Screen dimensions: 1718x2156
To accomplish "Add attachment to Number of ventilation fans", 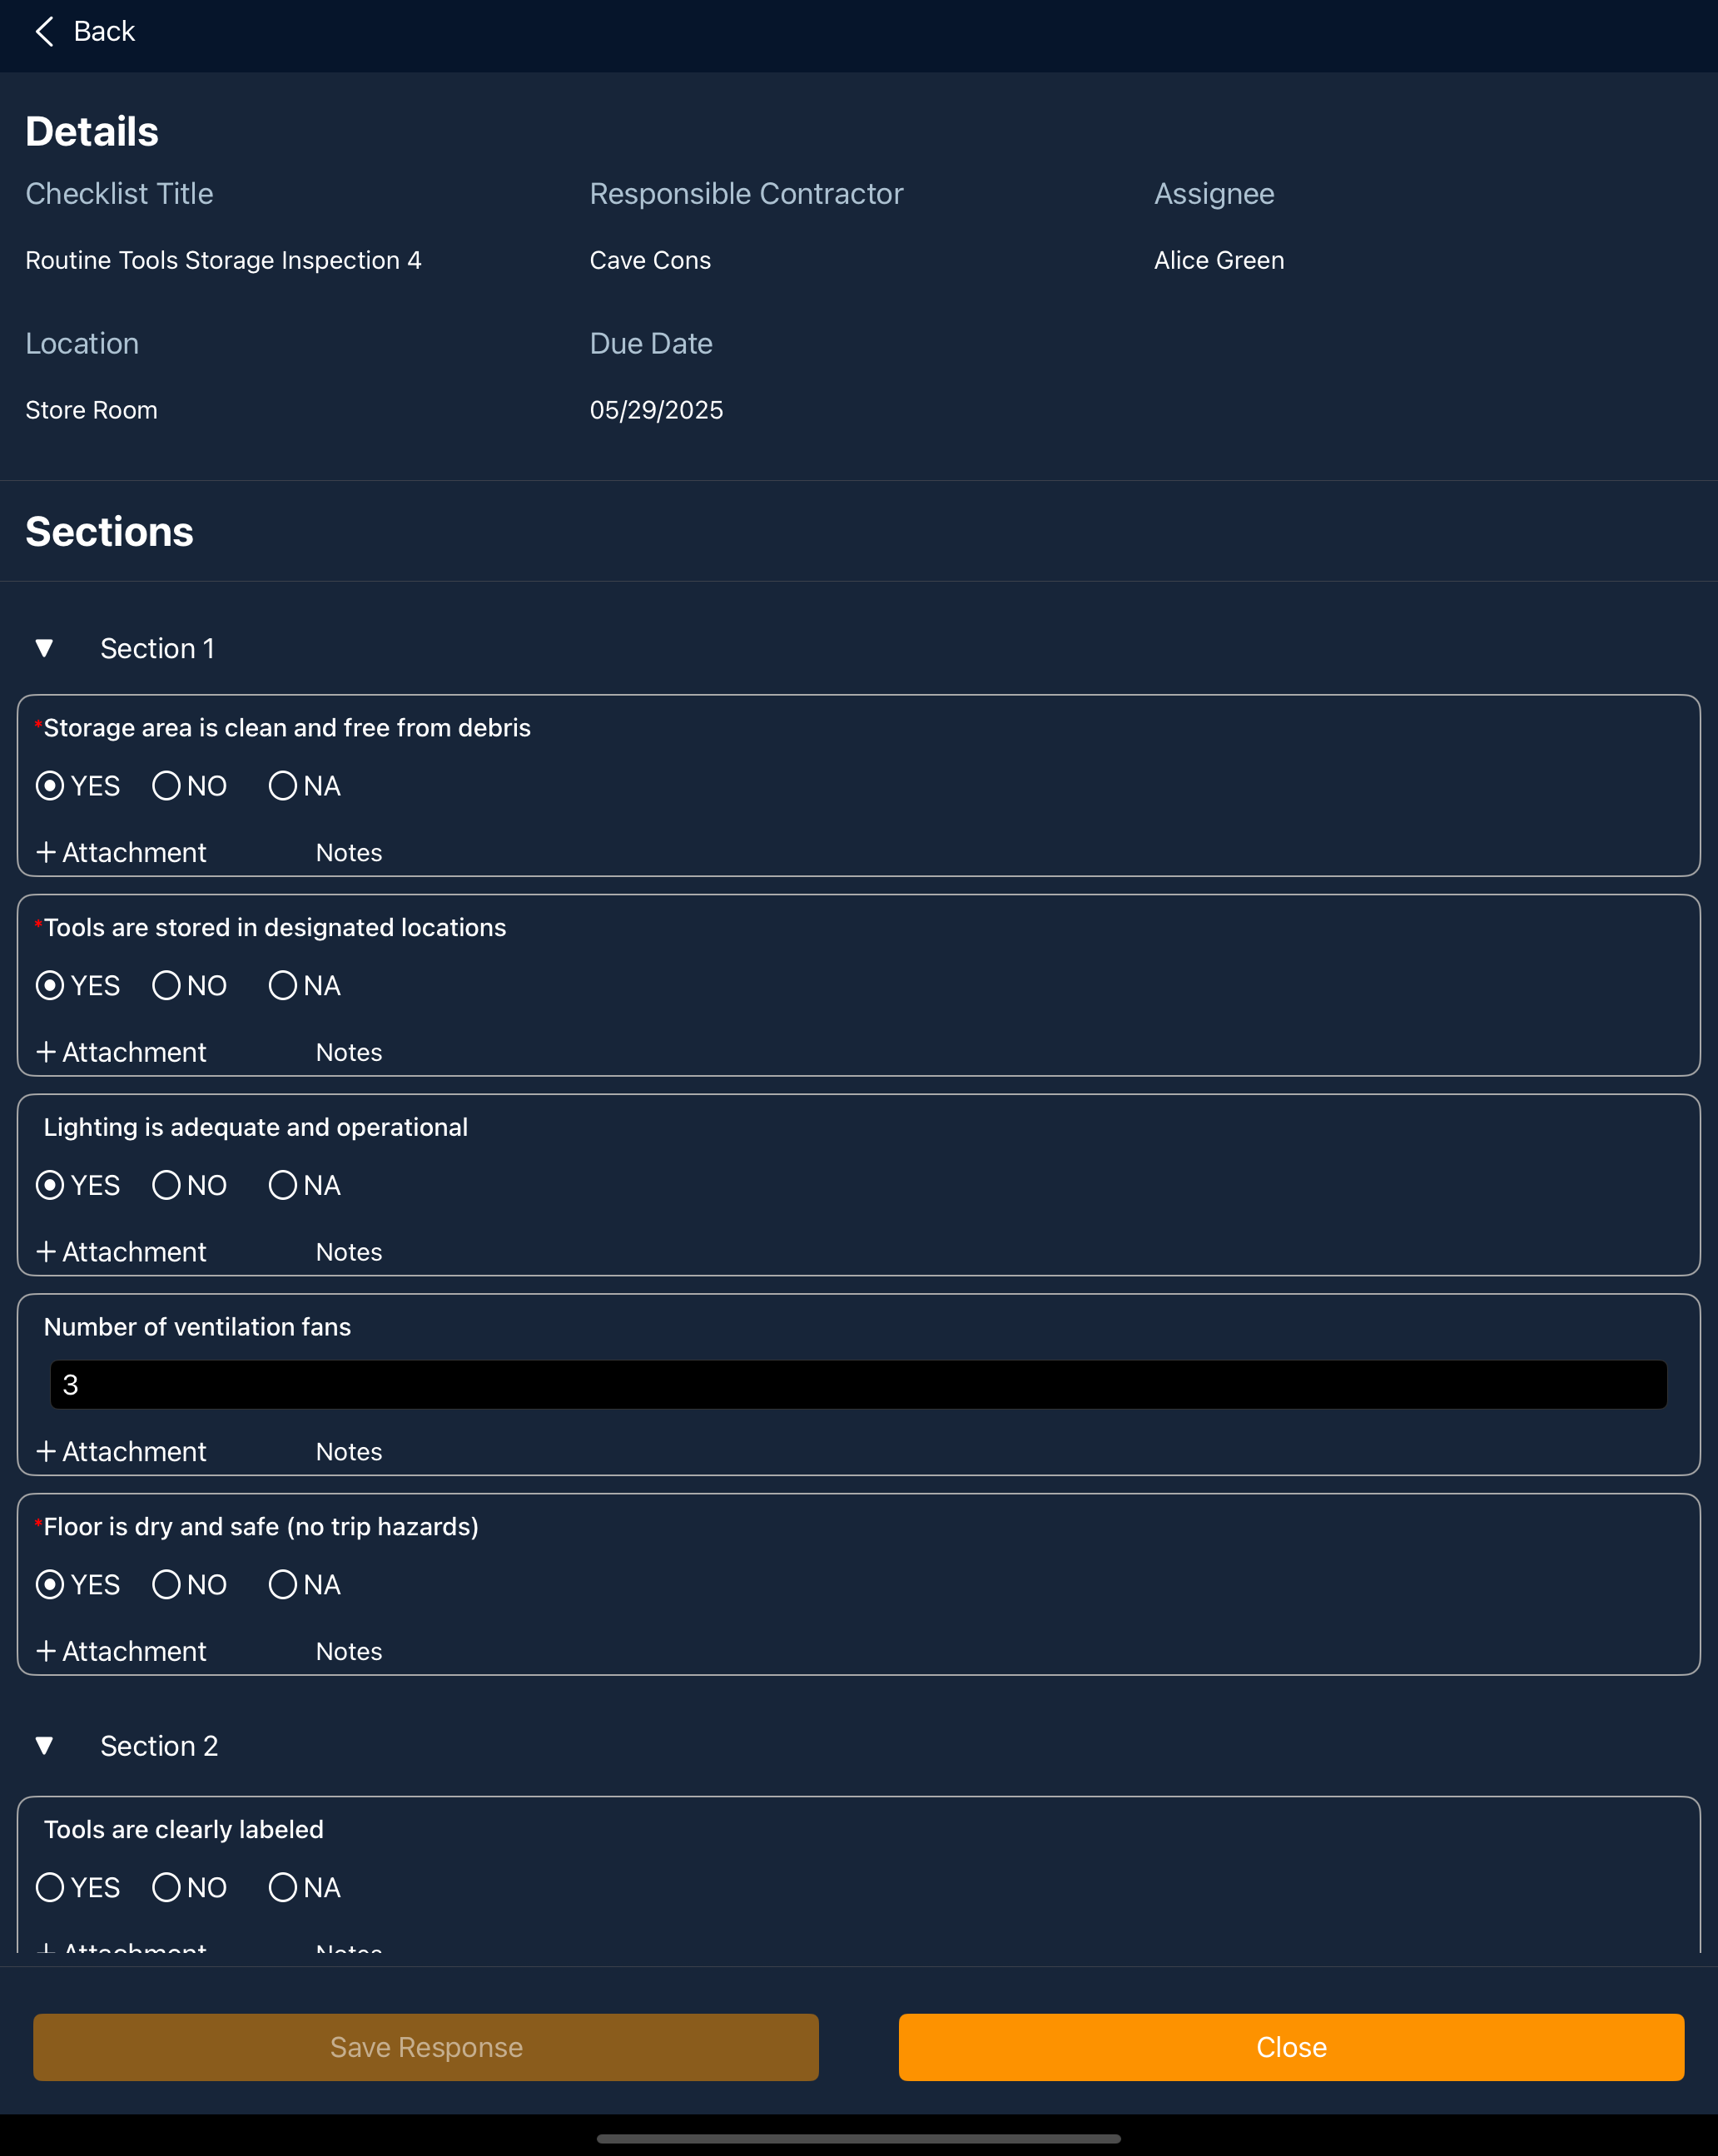I will click(x=121, y=1452).
